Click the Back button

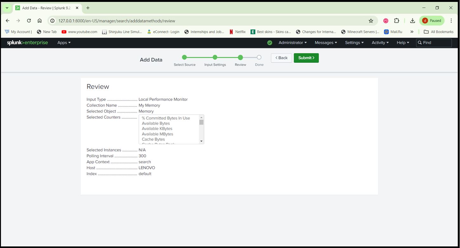(281, 58)
